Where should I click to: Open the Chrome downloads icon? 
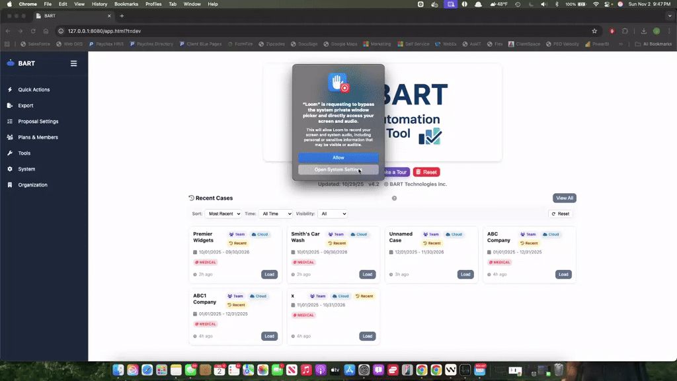(x=643, y=31)
